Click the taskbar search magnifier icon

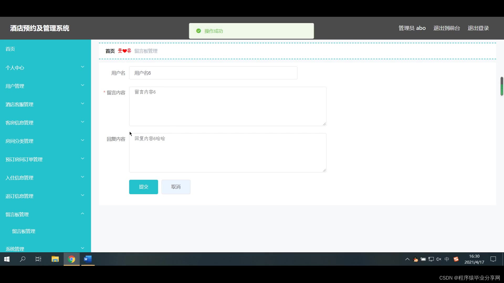click(x=23, y=259)
